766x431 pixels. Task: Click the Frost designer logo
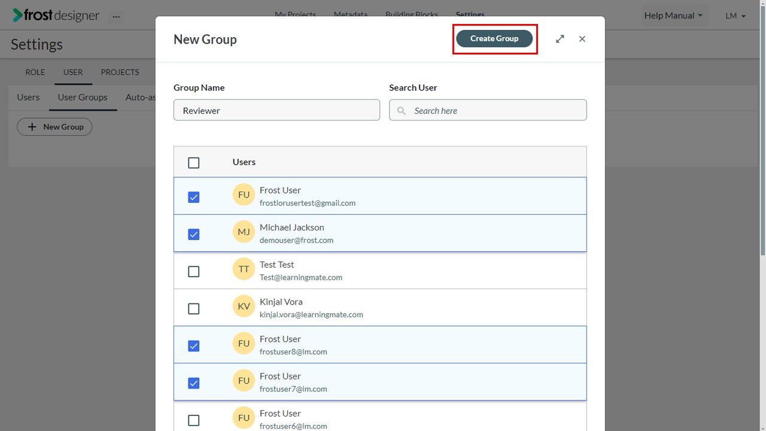(56, 16)
